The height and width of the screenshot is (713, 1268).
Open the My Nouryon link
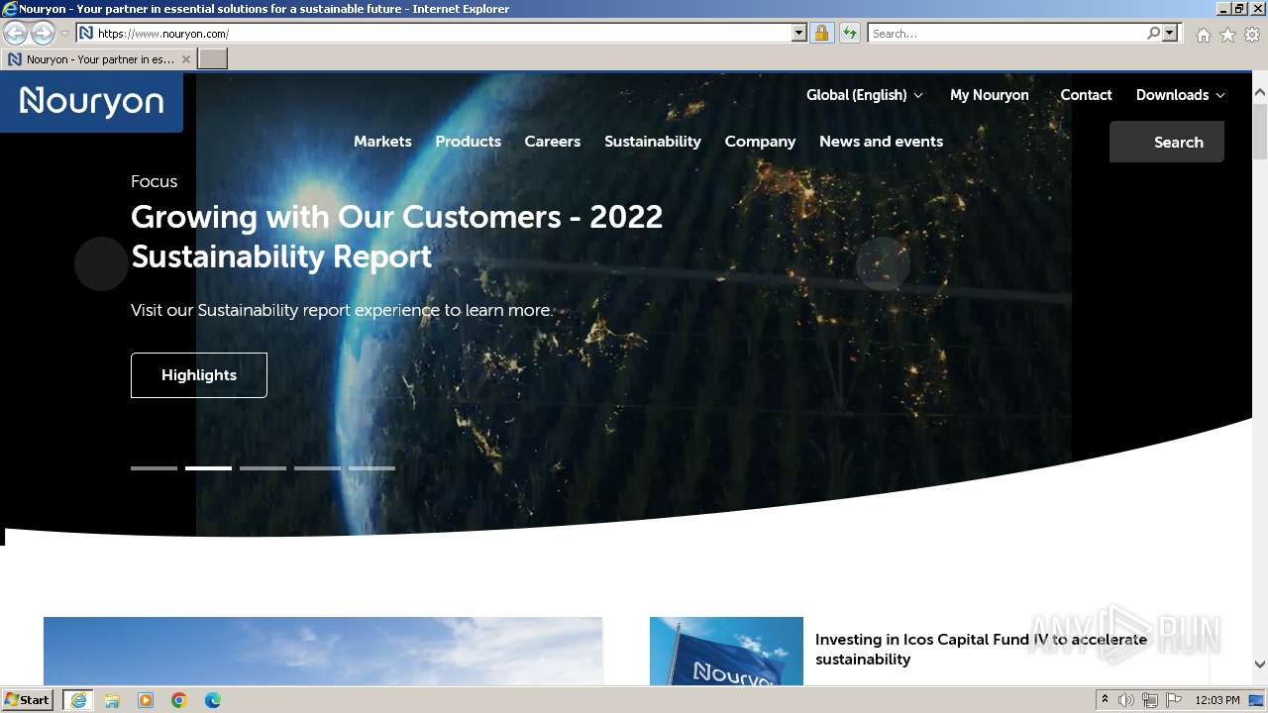click(990, 95)
